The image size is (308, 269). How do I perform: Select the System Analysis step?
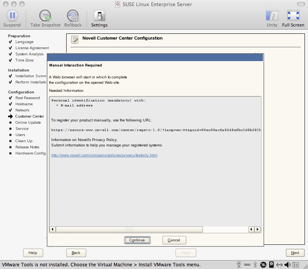[x=30, y=54]
